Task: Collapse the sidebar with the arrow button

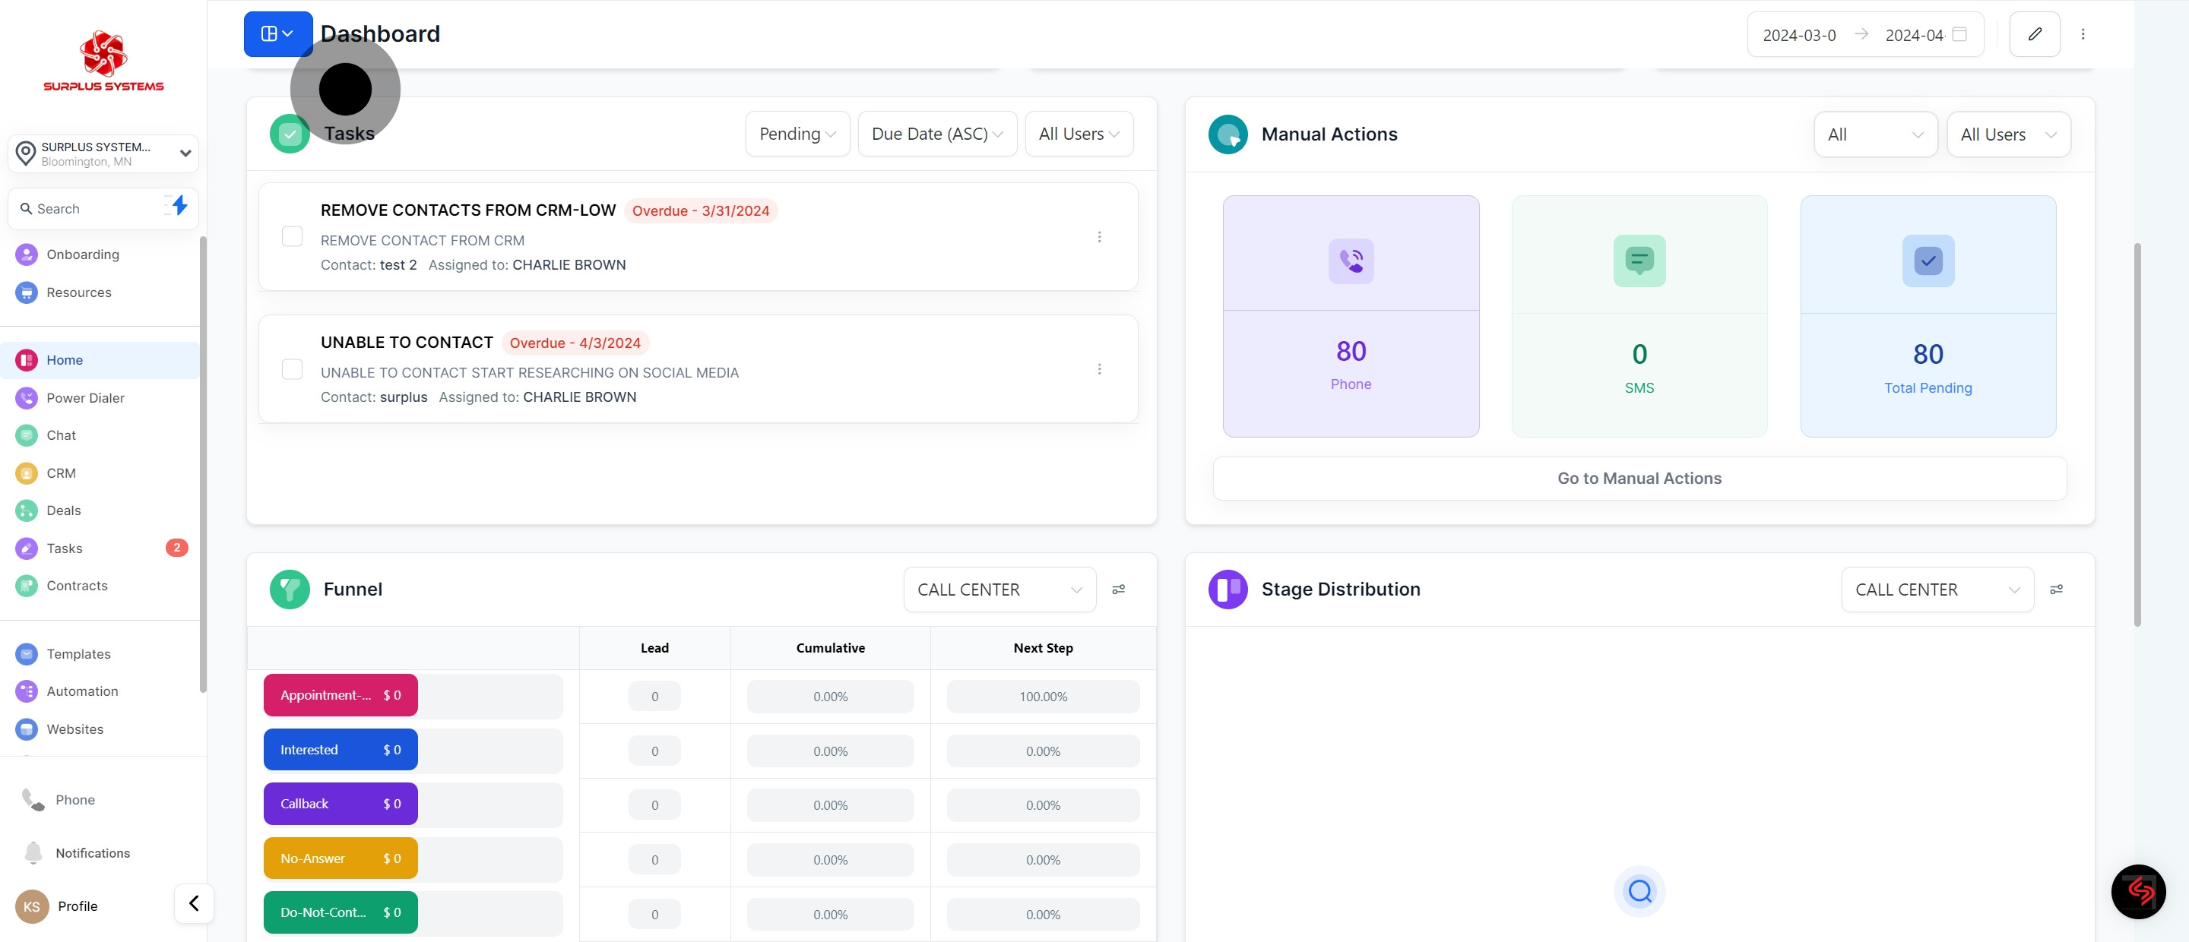Action: (194, 903)
